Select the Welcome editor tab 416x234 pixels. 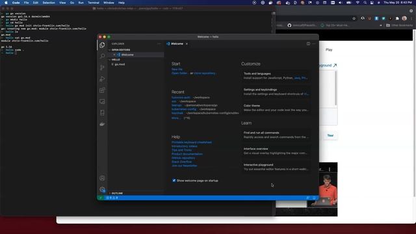point(177,44)
